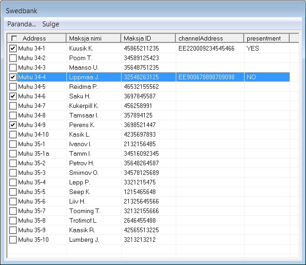Click channel address EE220009234545466

206,48
